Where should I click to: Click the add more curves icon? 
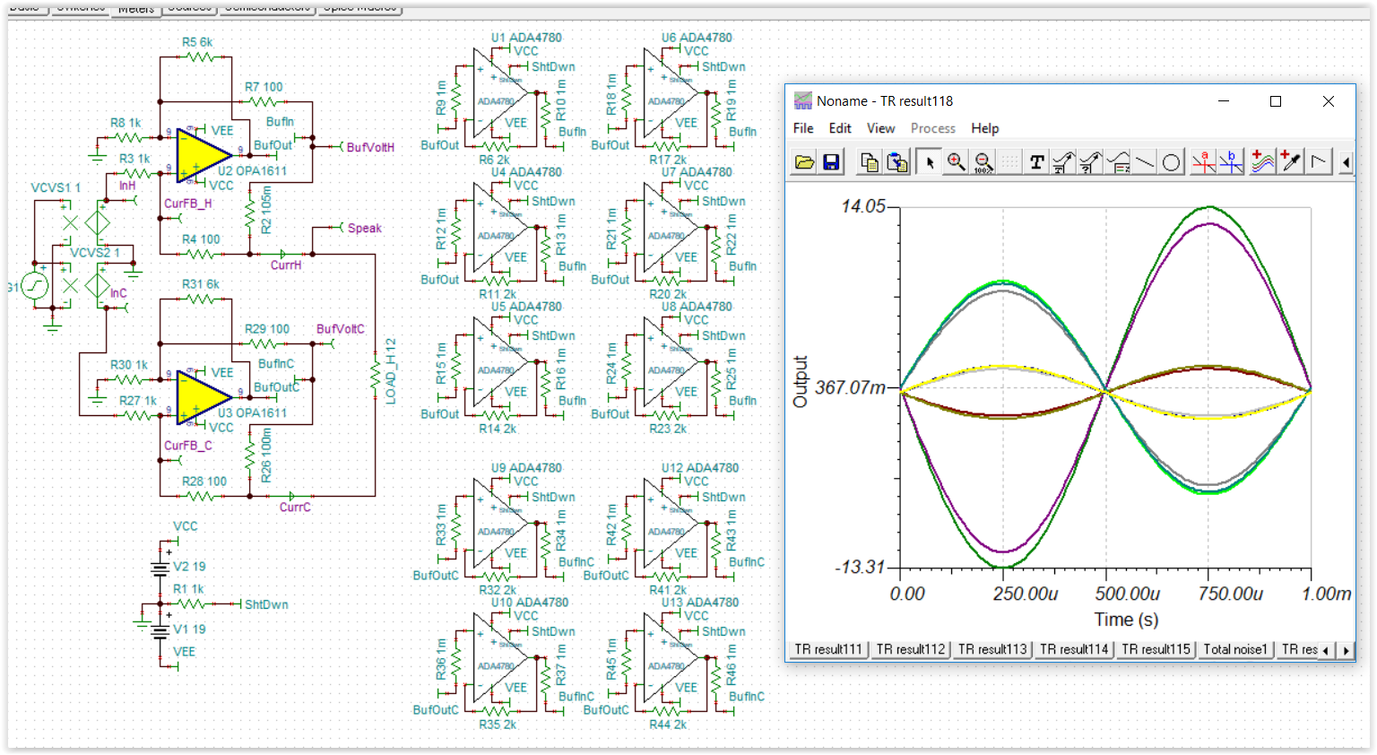(1262, 162)
